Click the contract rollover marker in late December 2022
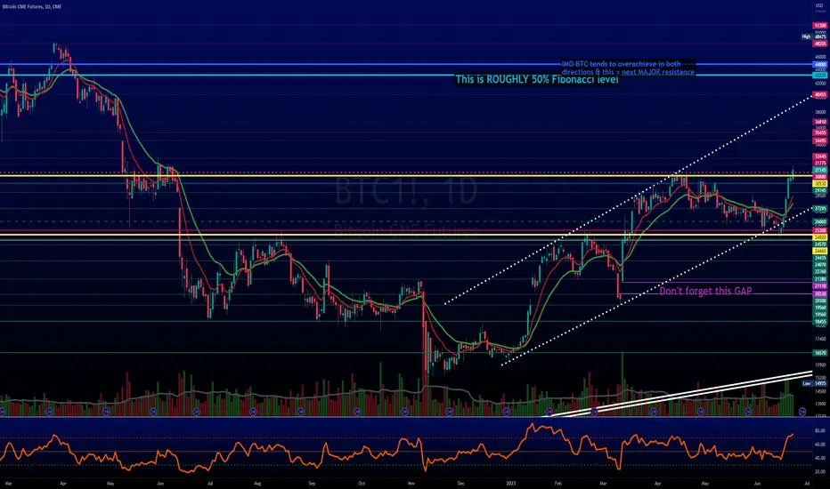830x489 pixels. [x=507, y=411]
